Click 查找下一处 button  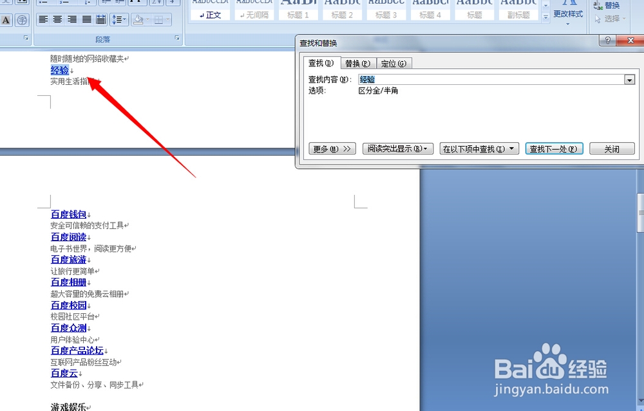(x=554, y=149)
